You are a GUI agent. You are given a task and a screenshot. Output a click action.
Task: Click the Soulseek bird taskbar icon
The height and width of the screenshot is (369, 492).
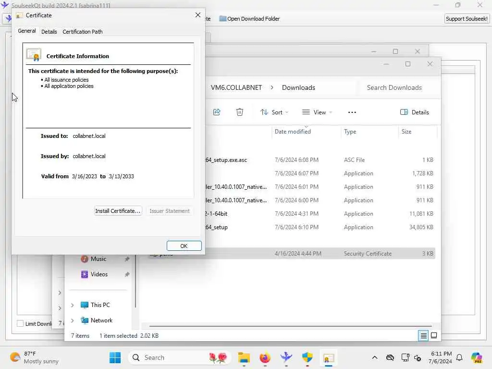click(x=286, y=357)
